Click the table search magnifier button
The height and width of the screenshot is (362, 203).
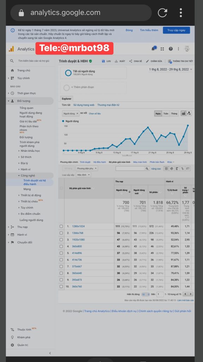click(147, 169)
